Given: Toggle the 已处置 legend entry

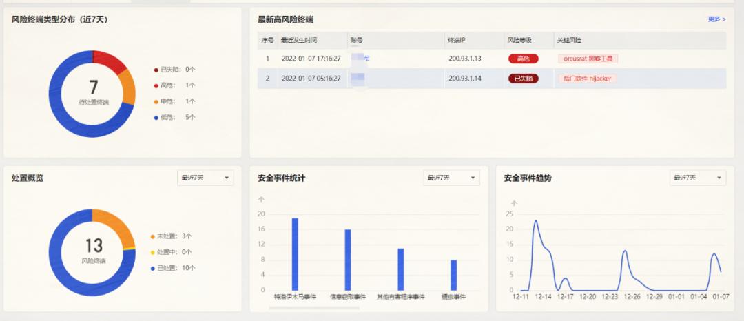Looking at the screenshot, I should coord(172,268).
